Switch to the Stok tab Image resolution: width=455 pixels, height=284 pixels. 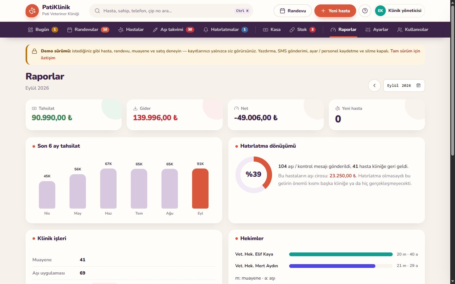[x=303, y=30]
